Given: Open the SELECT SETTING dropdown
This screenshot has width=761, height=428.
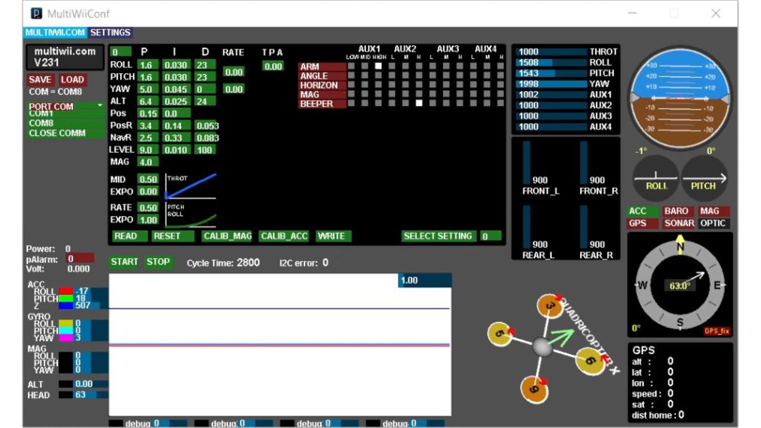Looking at the screenshot, I should click(486, 236).
